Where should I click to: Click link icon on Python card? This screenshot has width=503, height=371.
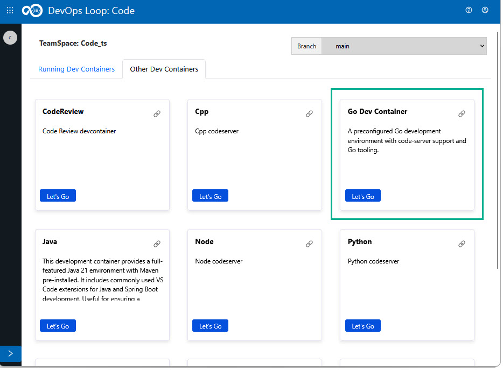(462, 244)
